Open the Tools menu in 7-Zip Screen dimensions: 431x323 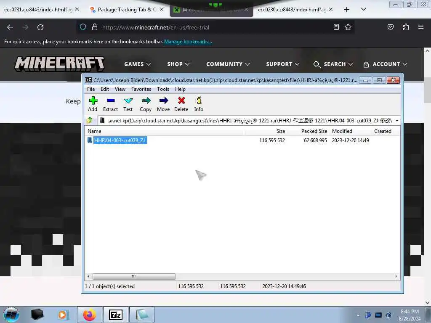163,89
